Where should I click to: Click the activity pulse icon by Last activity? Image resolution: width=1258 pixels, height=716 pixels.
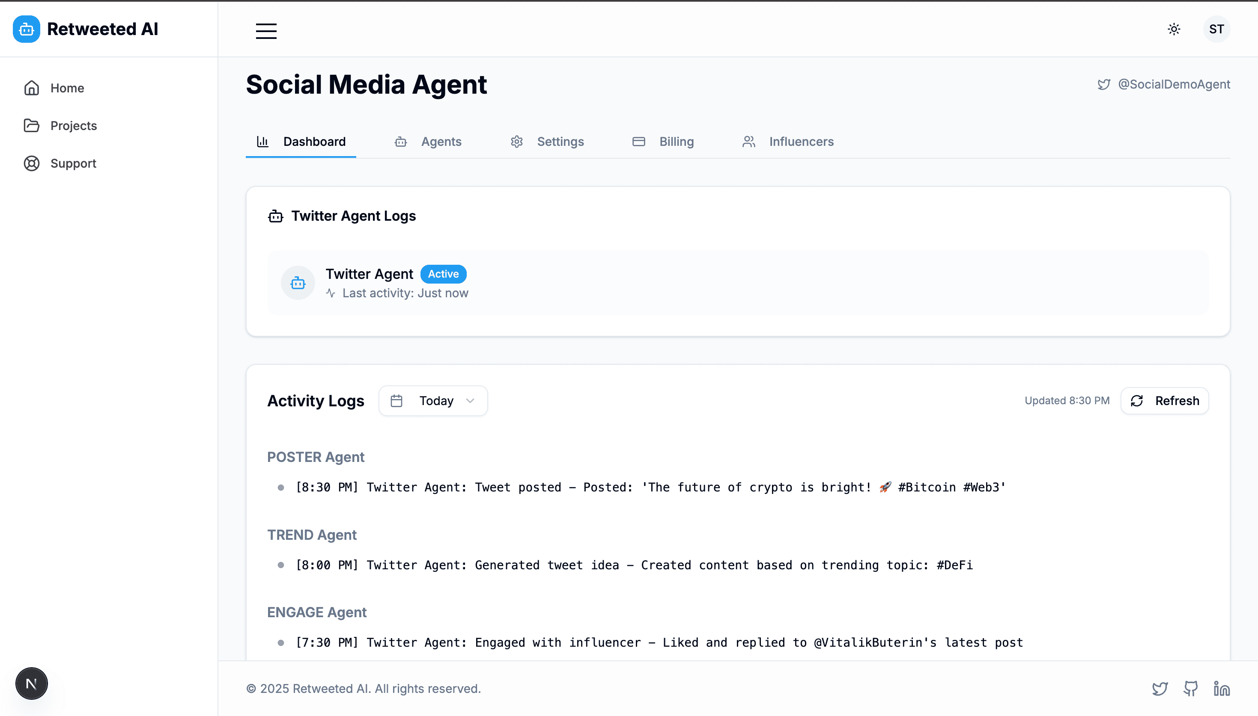tap(330, 293)
